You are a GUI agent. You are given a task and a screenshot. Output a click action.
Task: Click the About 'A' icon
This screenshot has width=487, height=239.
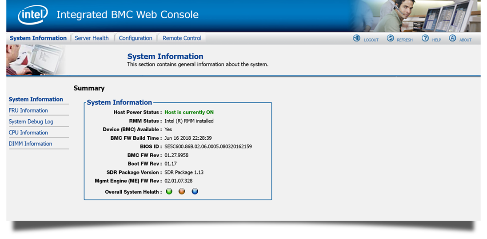452,38
